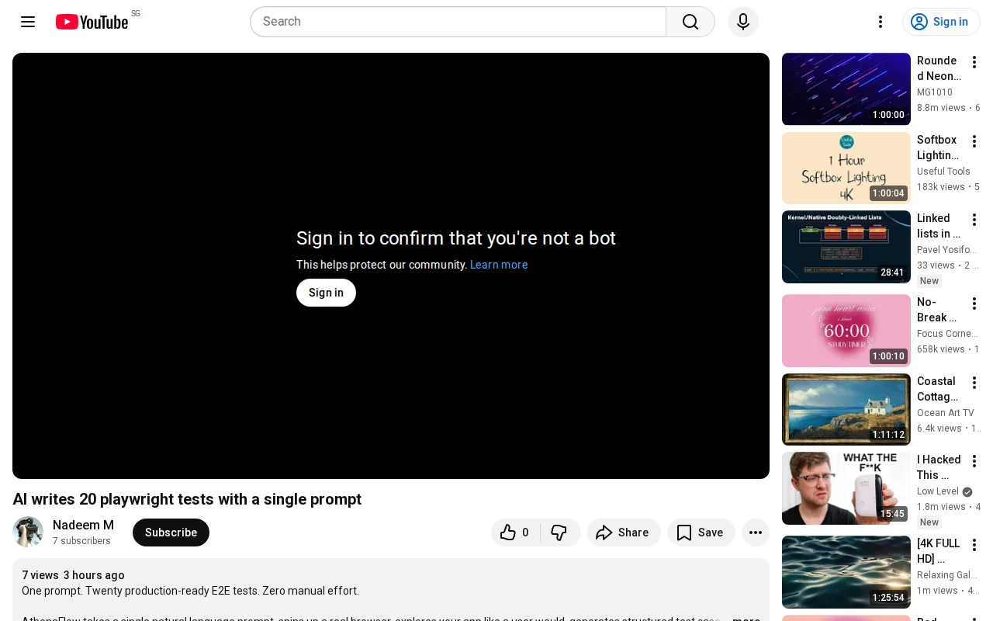993x621 pixels.
Task: Share the video
Action: [624, 533]
